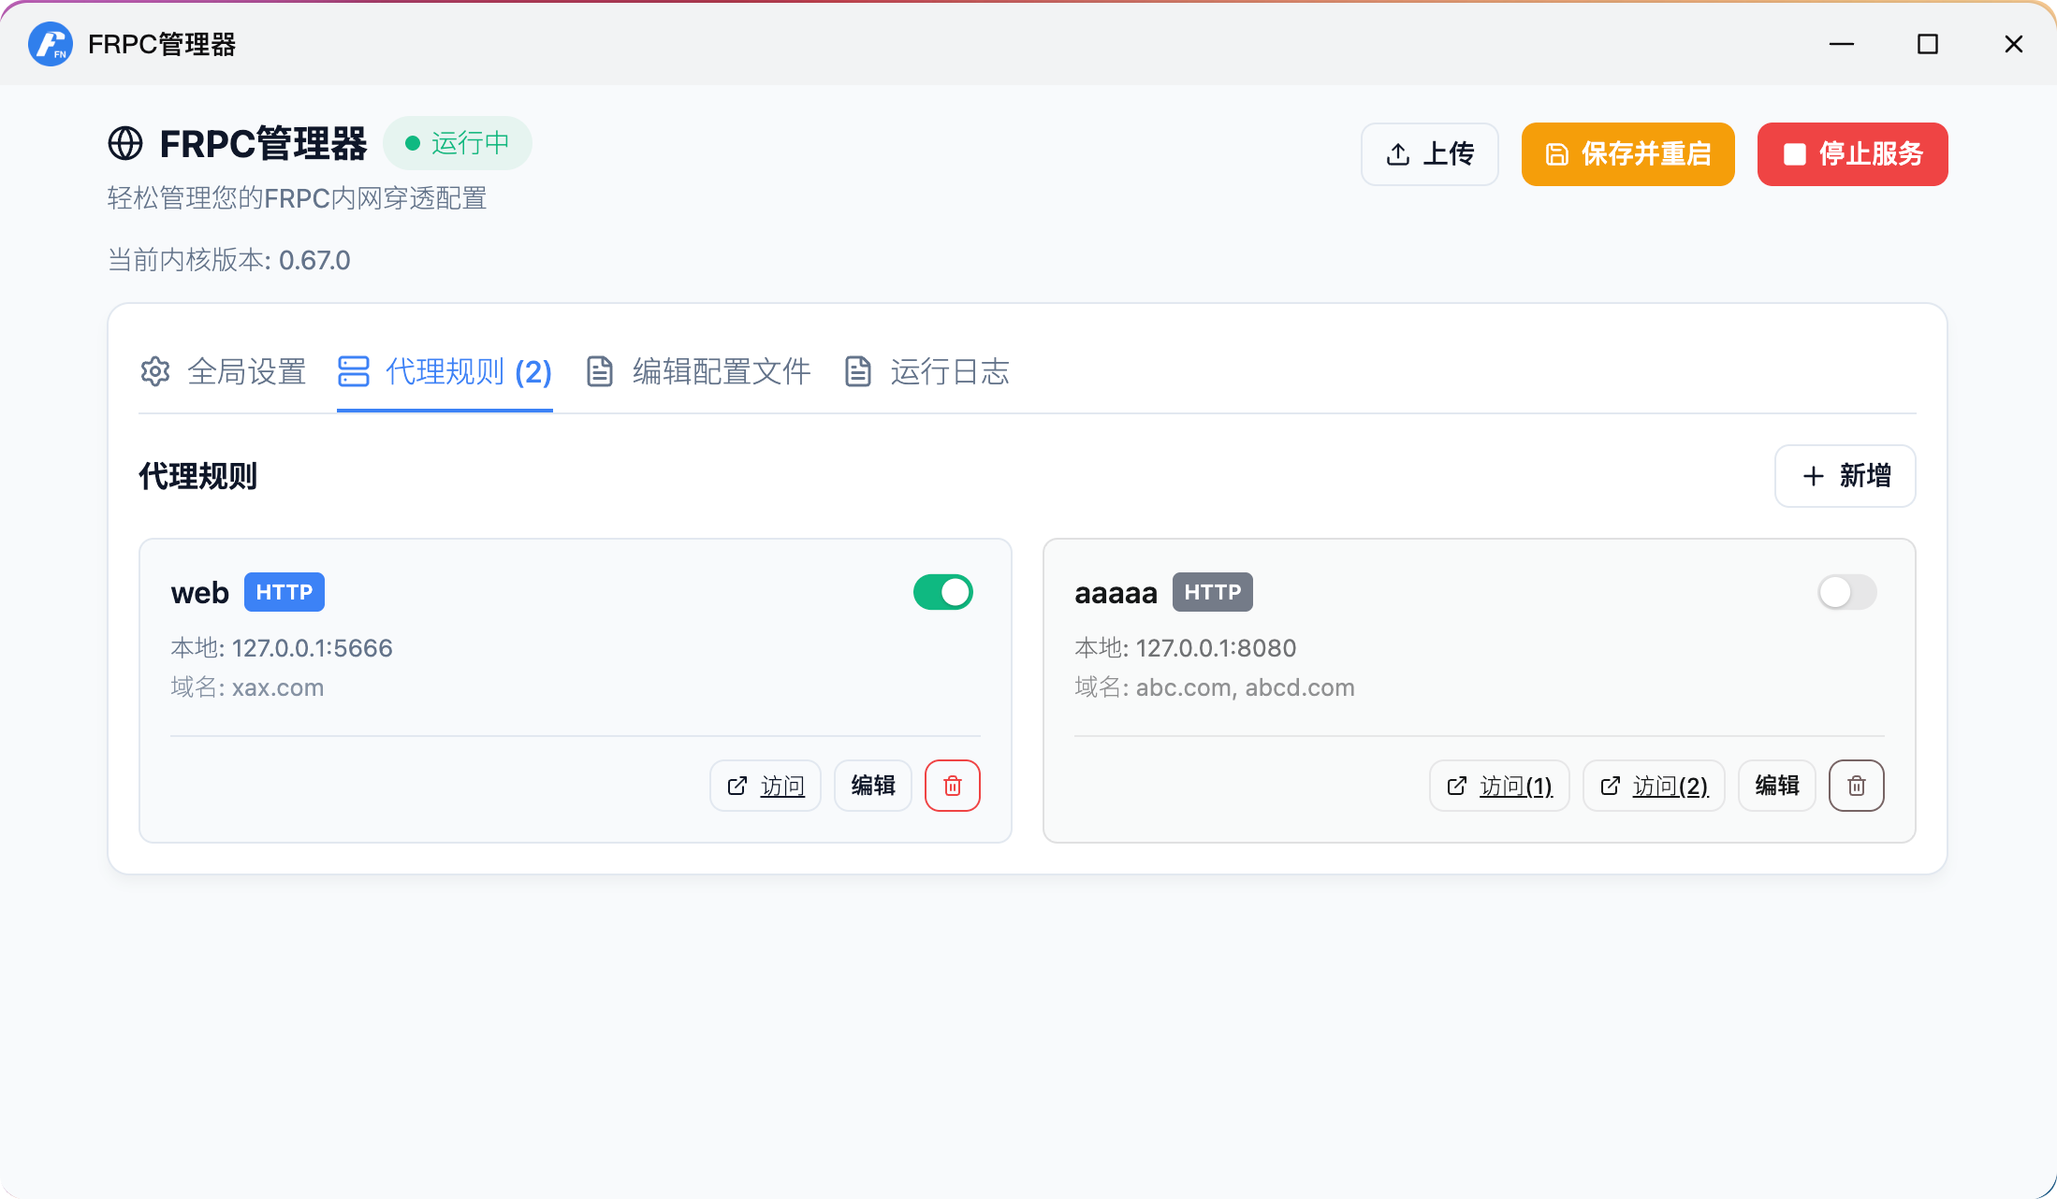Delete the web proxy rule (red trash)
This screenshot has height=1199, width=2057.
[952, 786]
